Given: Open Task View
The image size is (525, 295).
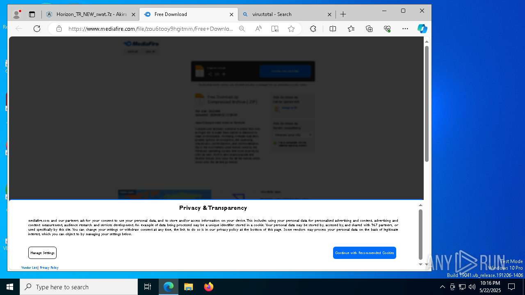Looking at the screenshot, I should 148,287.
